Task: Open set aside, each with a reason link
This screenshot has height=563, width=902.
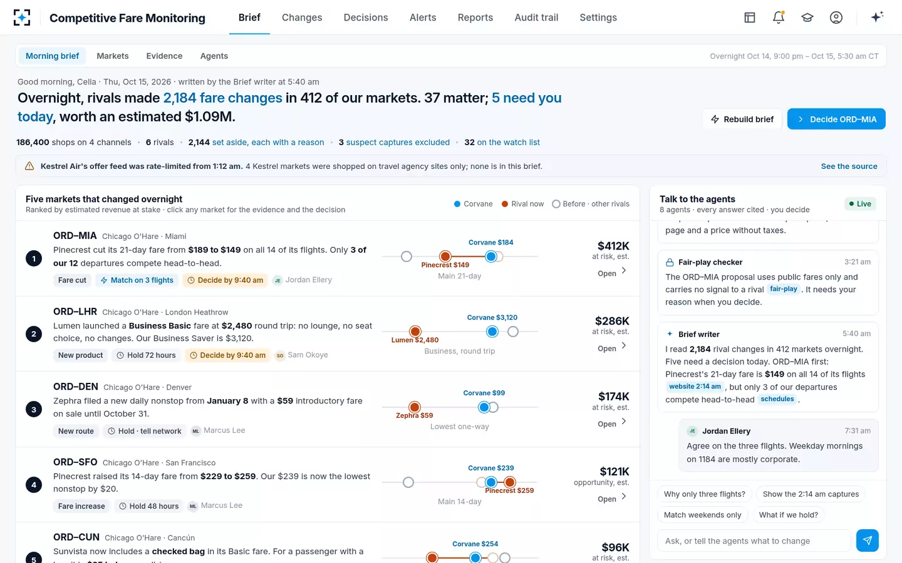Action: (268, 143)
